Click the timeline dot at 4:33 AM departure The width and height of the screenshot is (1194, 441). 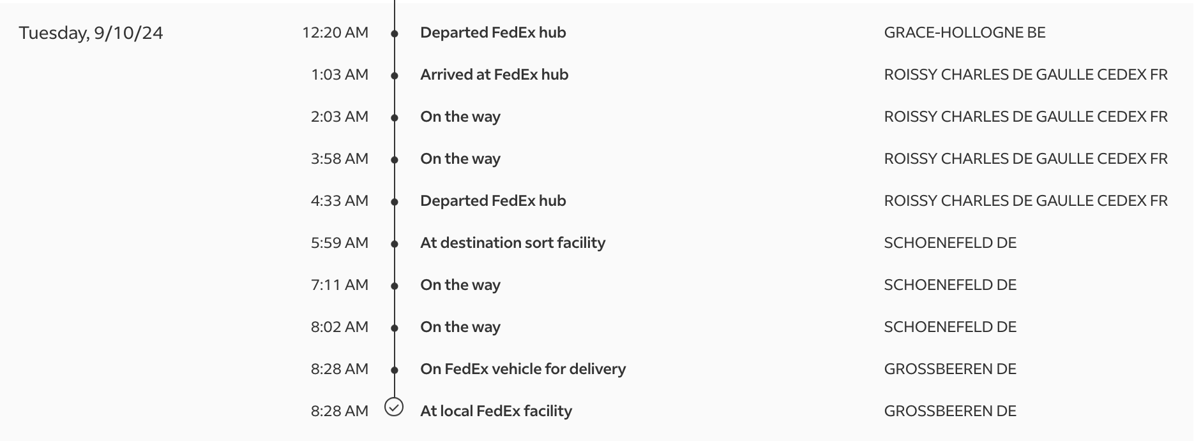(x=395, y=201)
